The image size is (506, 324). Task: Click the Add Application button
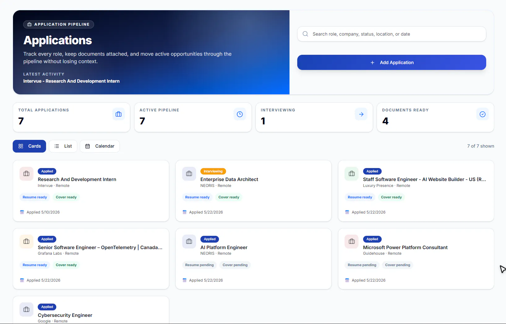click(x=392, y=63)
